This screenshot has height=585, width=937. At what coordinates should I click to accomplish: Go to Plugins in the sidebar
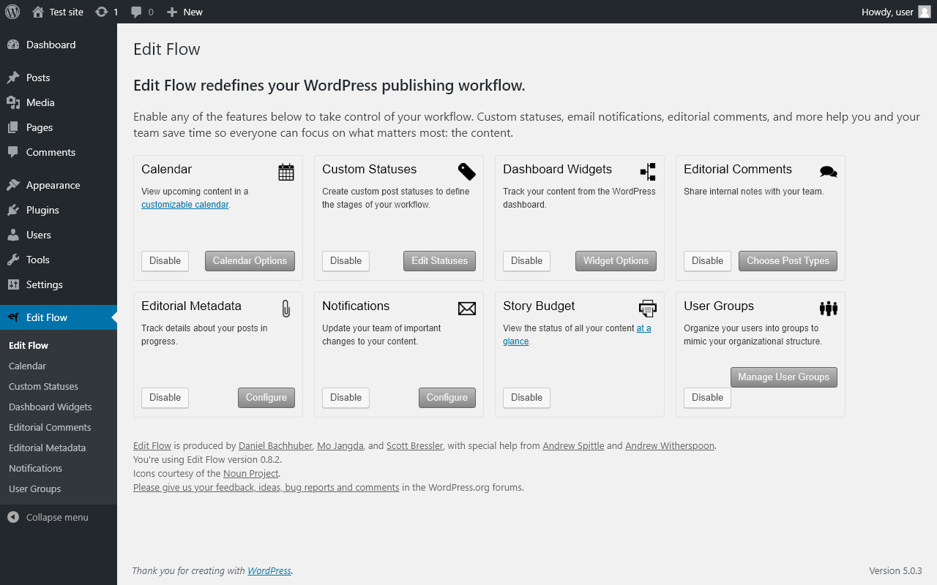point(59,210)
